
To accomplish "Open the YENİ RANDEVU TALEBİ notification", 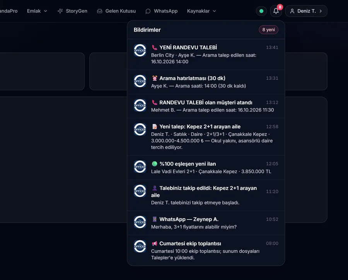I will tap(206, 54).
